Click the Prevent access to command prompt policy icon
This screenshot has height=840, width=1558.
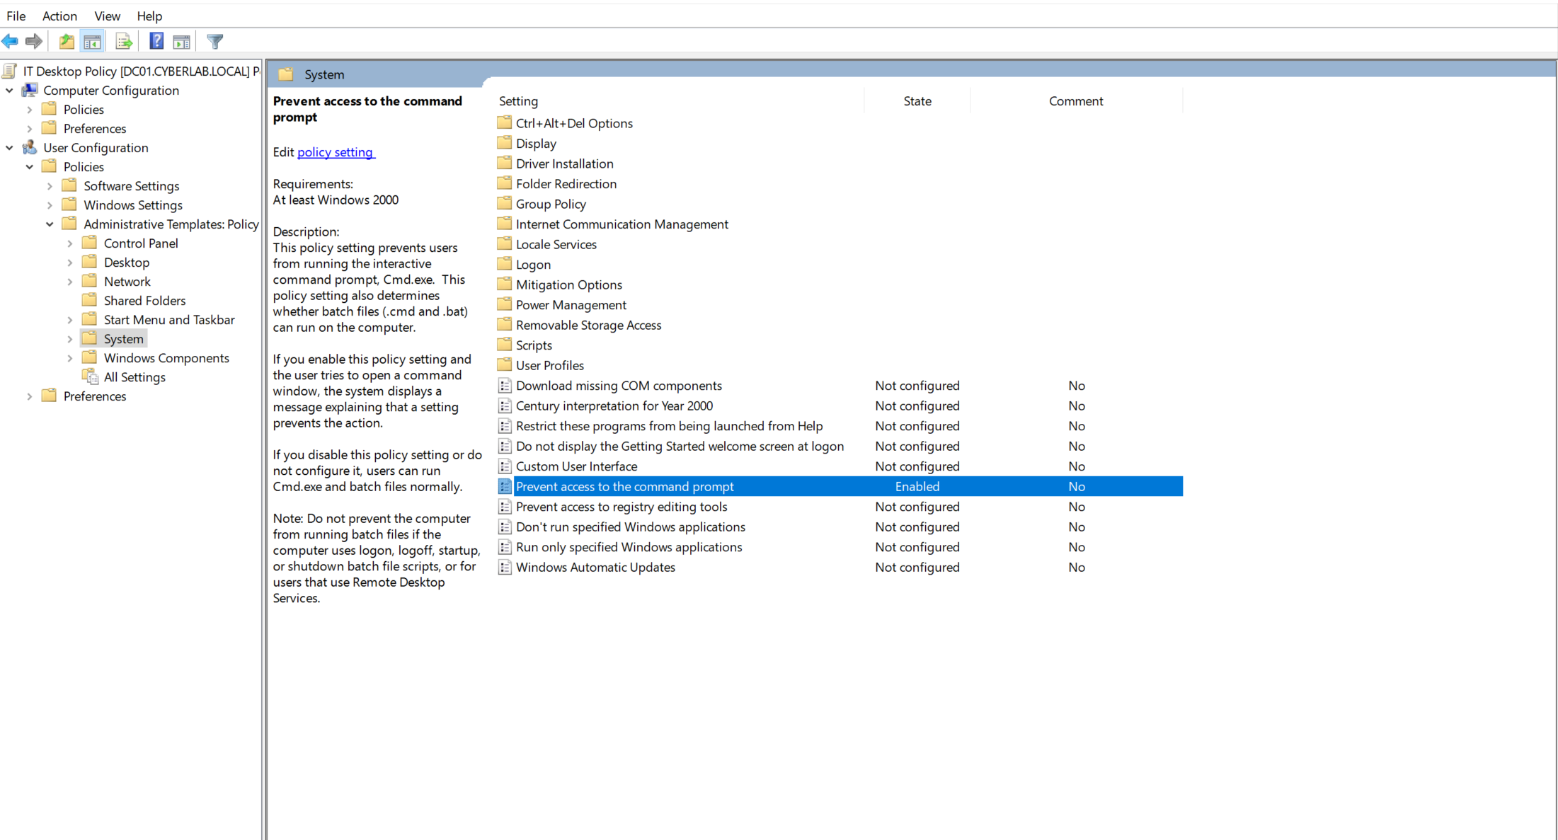coord(505,486)
